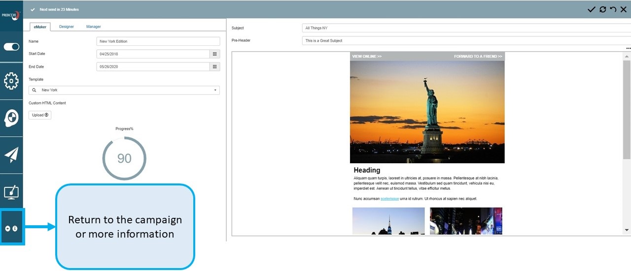Toggle the on/off switch in the sidebar
Image resolution: width=631 pixels, height=271 pixels.
[x=11, y=47]
